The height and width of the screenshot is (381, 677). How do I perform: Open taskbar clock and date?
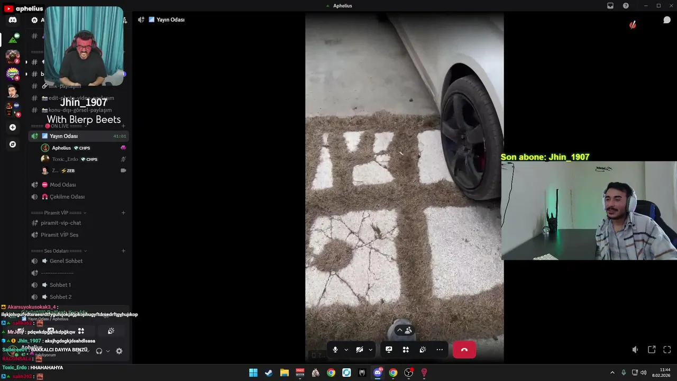click(x=661, y=373)
